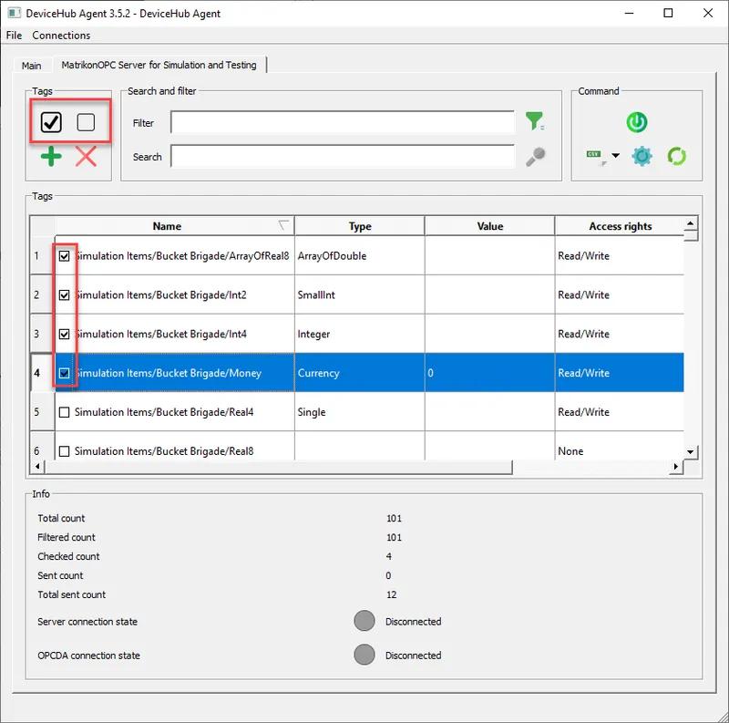Select the Bucket Brigade/Int2 table row

(x=182, y=294)
